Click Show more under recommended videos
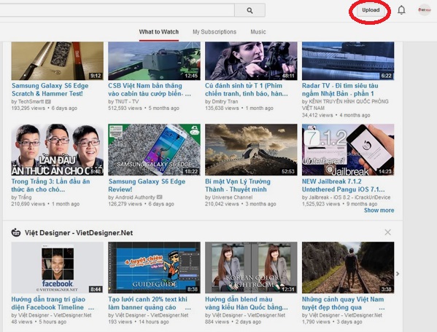The image size is (437, 332). pyautogui.click(x=379, y=210)
